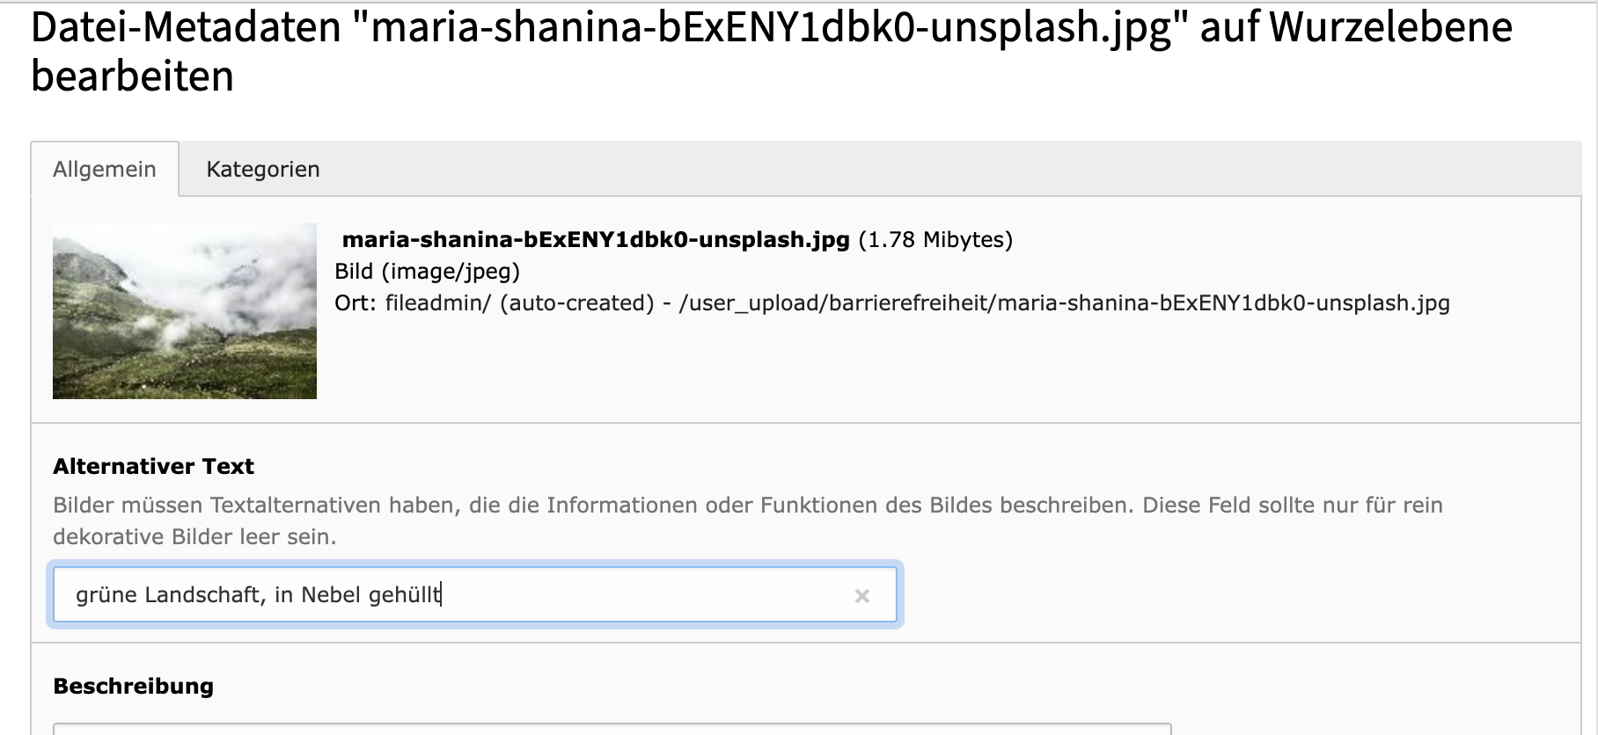Open the foggy landscape thumbnail preview
Screen dimensions: 1598x735
tap(185, 311)
